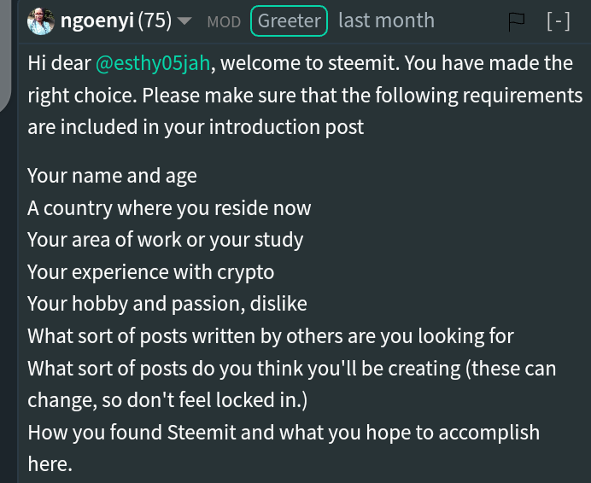The image size is (591, 483).
Task: Visit the ngoenyi username link
Action: point(97,20)
